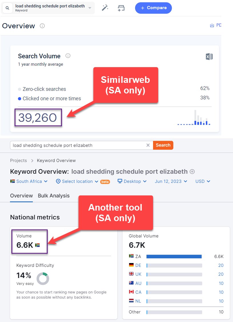This screenshot has height=322, width=233.
Task: Export Search Volume to Excel
Action: pyautogui.click(x=209, y=57)
